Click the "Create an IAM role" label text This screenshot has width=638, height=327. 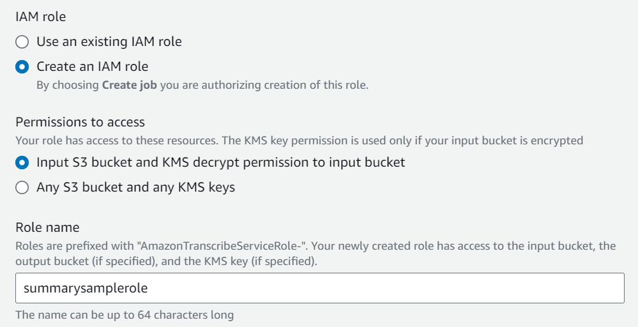[92, 66]
